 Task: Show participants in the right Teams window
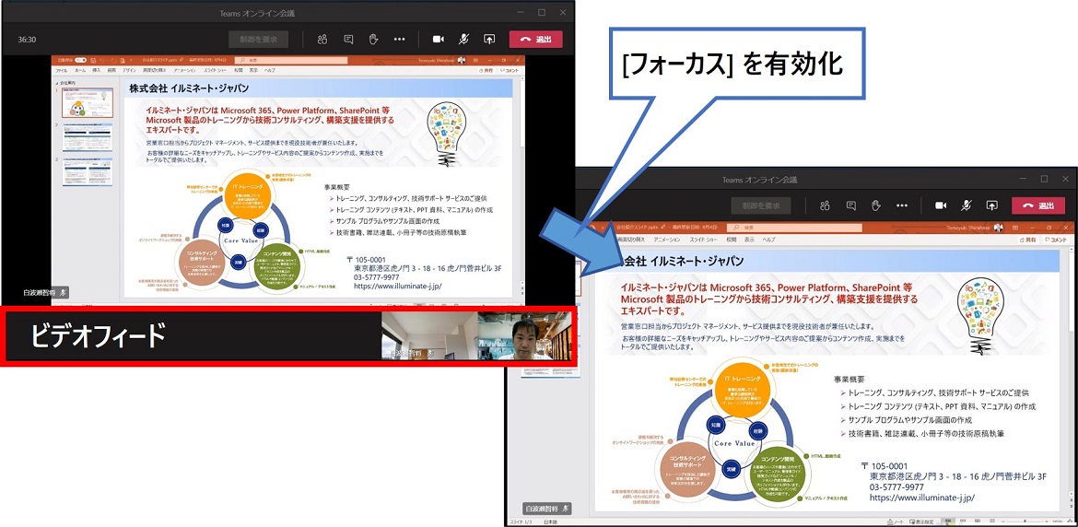(x=826, y=205)
